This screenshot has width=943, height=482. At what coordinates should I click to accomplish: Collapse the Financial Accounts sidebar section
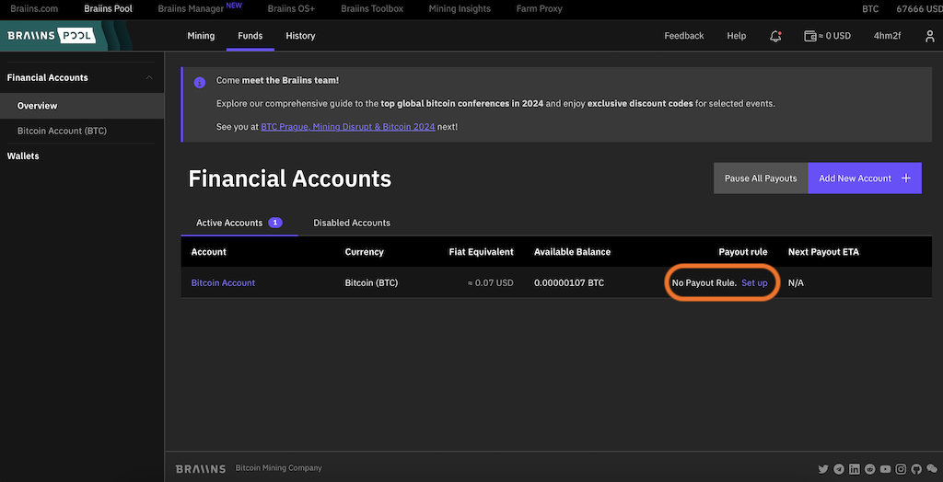tap(149, 78)
